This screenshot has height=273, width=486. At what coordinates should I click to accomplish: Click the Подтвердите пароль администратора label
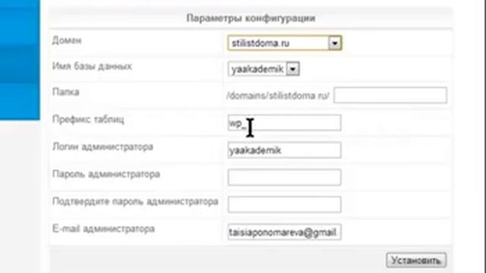(135, 202)
